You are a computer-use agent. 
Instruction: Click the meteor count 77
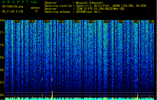tap(36, 11)
